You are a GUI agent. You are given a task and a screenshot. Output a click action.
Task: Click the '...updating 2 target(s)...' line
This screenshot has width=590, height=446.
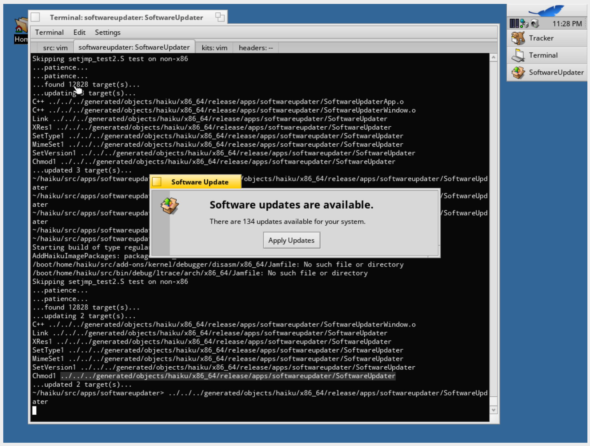click(x=84, y=316)
